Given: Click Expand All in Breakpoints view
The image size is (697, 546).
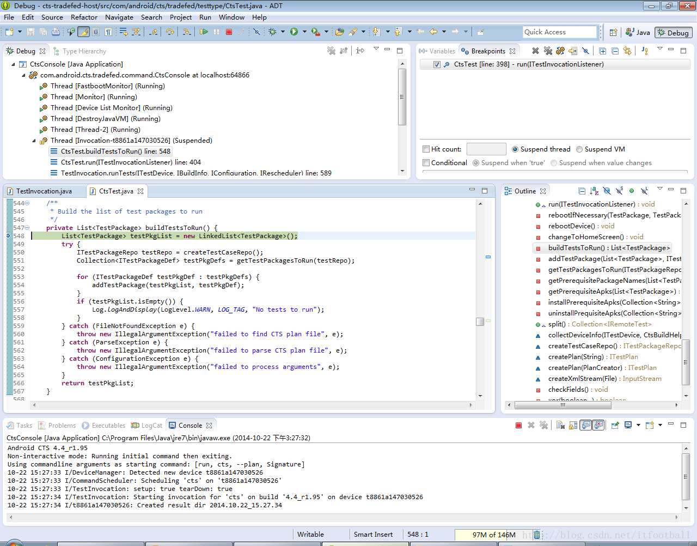Looking at the screenshot, I should coord(602,51).
